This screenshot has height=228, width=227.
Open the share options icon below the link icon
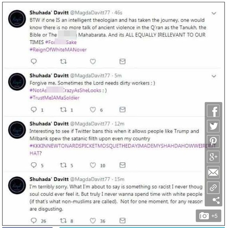tap(216, 200)
